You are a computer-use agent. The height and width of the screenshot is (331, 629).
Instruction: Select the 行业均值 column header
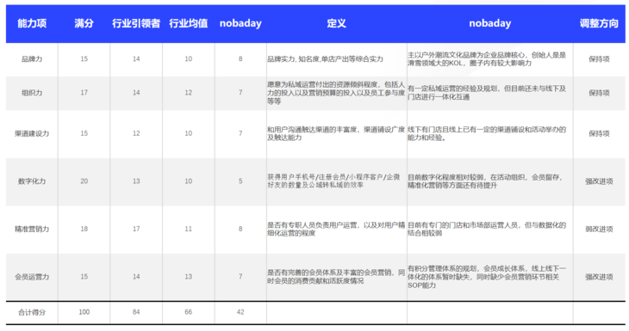click(188, 23)
